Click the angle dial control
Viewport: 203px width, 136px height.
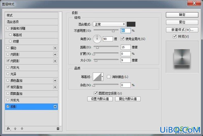[x=97, y=39]
